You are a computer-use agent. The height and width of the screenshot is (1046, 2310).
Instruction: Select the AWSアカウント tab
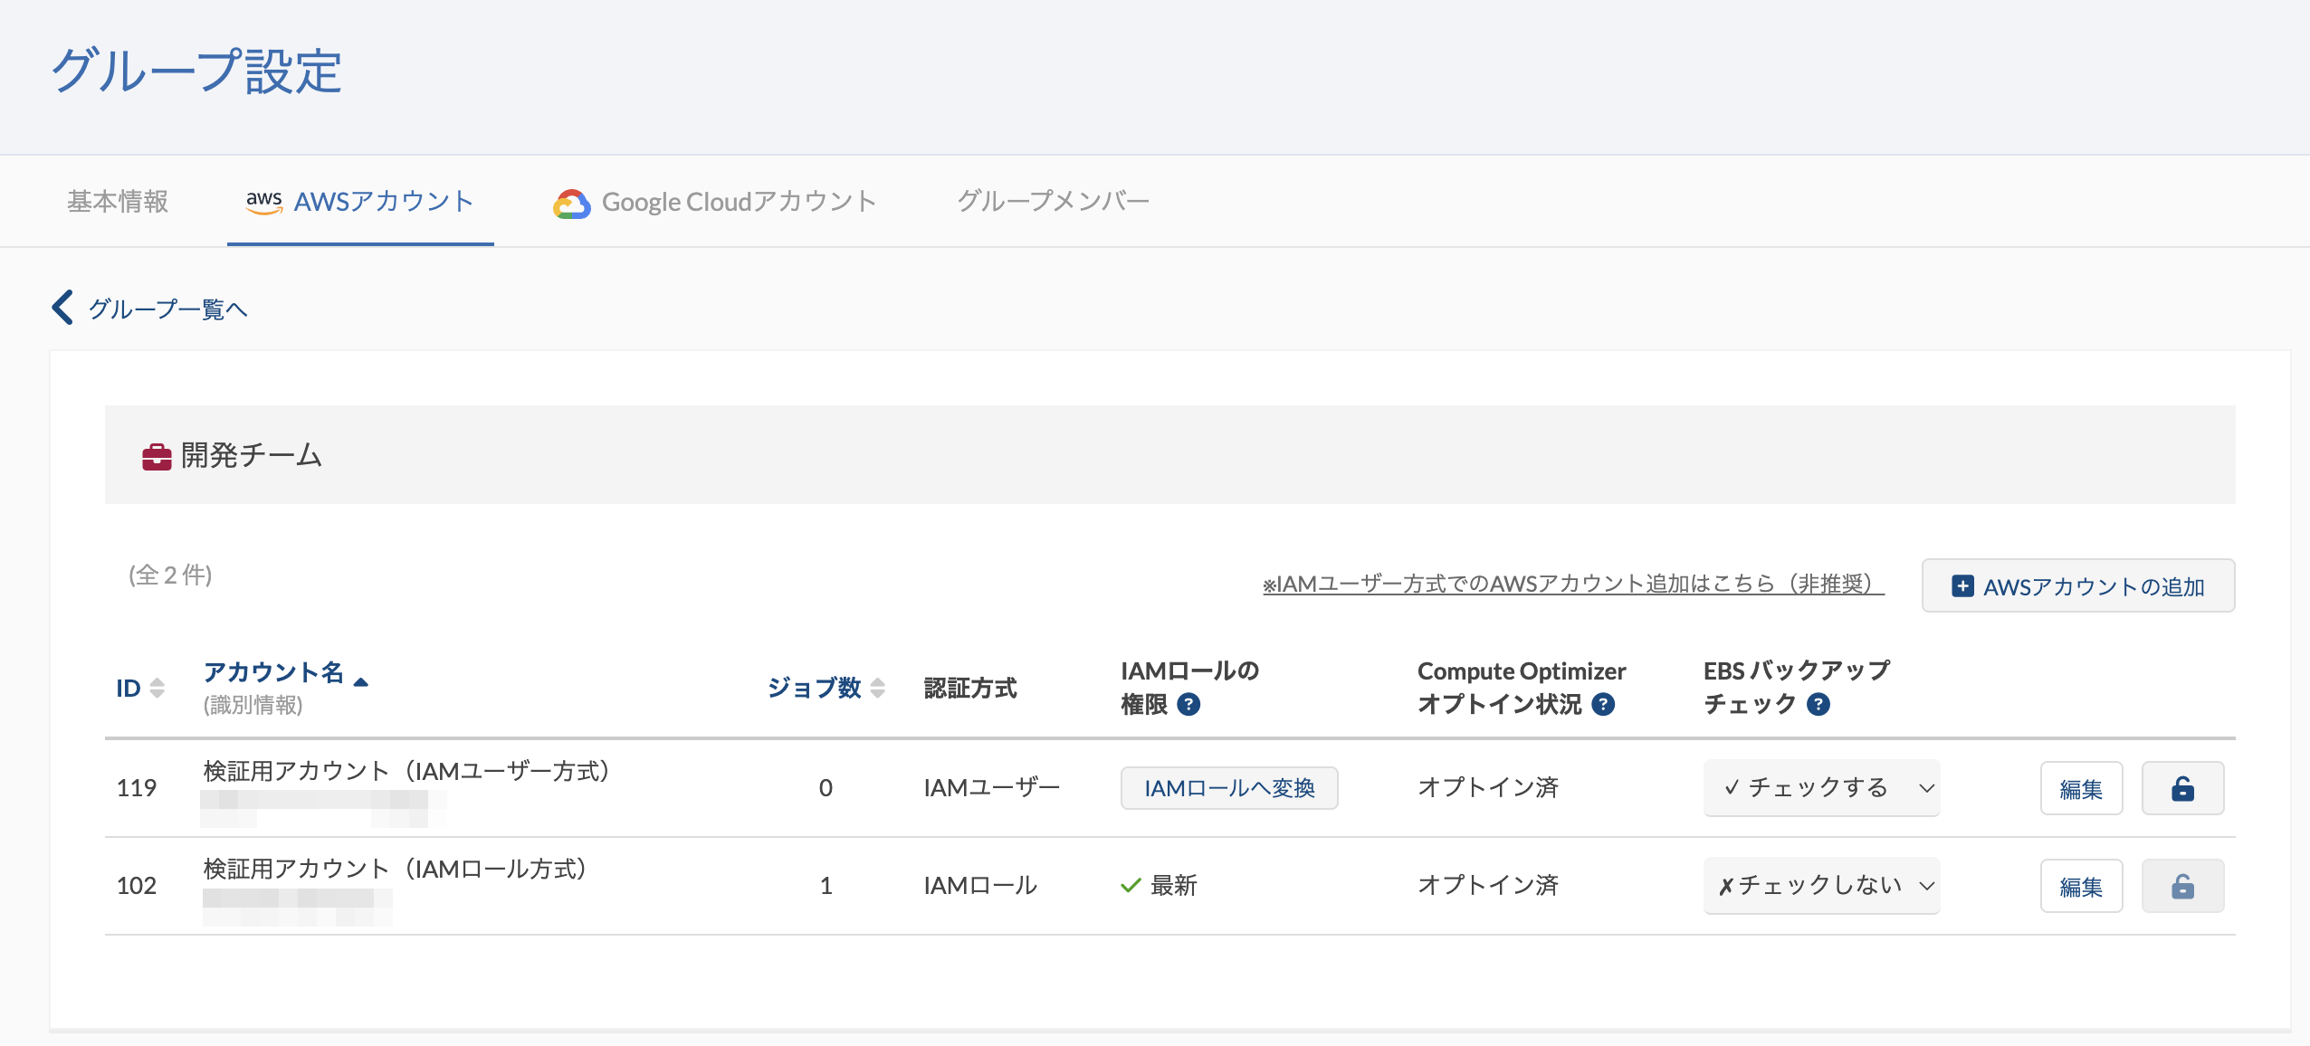[360, 201]
